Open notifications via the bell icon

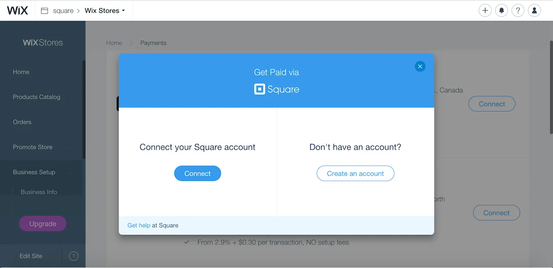(x=501, y=10)
